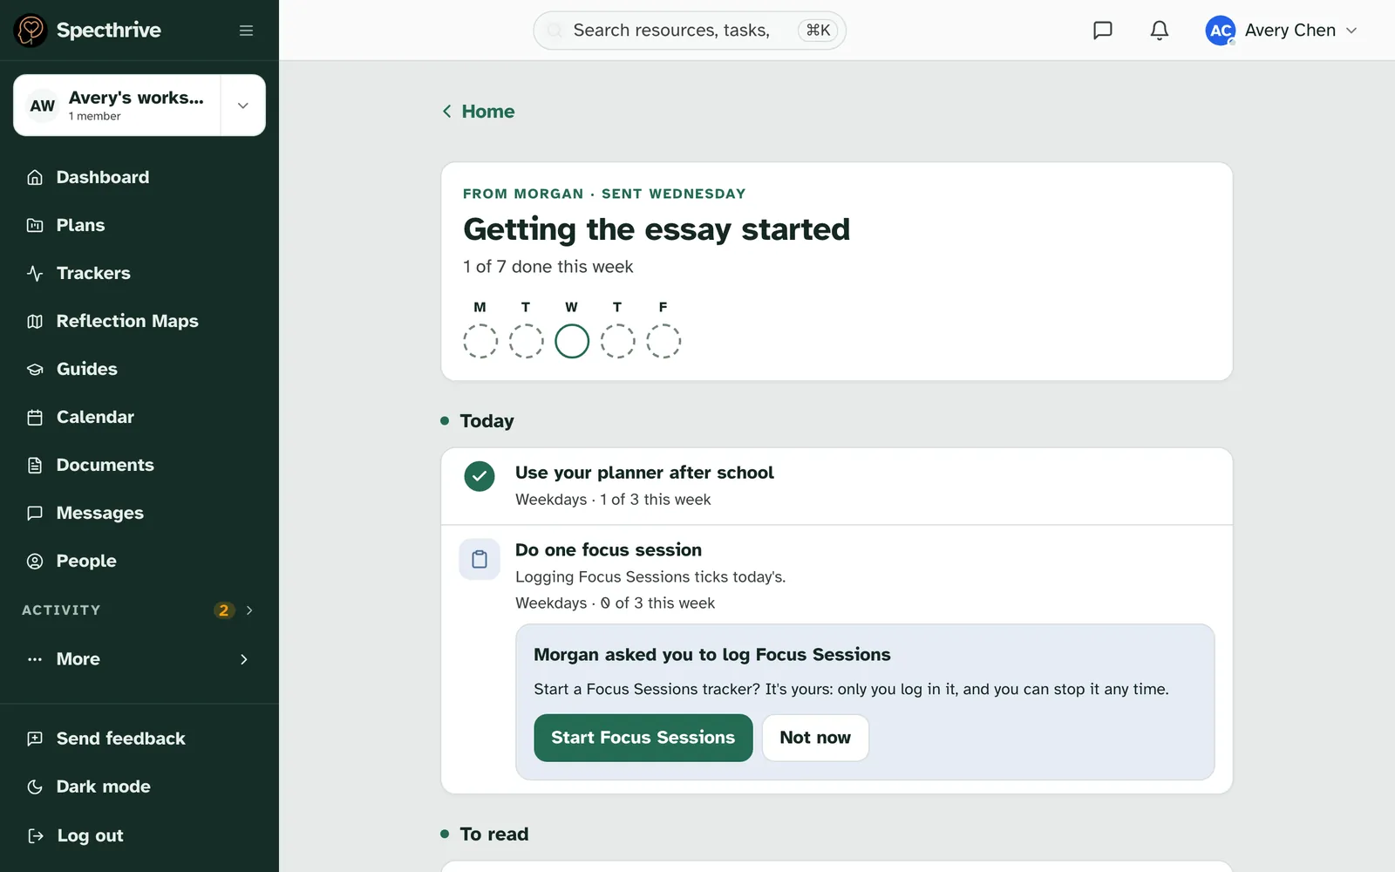Click Log out arrow icon

click(x=35, y=836)
